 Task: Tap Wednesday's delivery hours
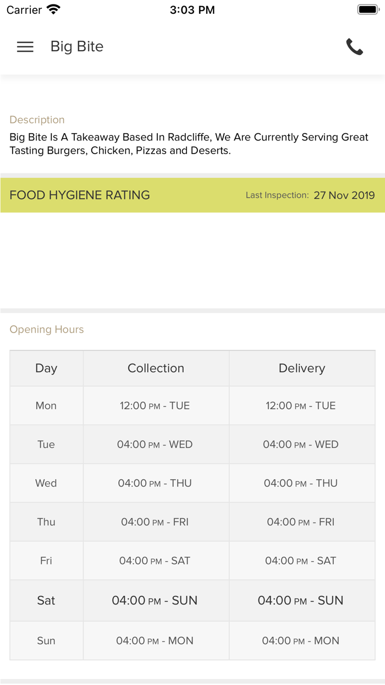(301, 483)
